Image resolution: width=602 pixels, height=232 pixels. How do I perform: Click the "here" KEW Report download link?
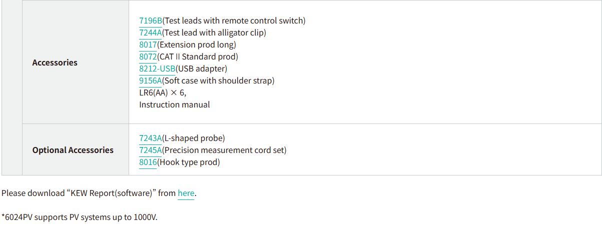[186, 193]
